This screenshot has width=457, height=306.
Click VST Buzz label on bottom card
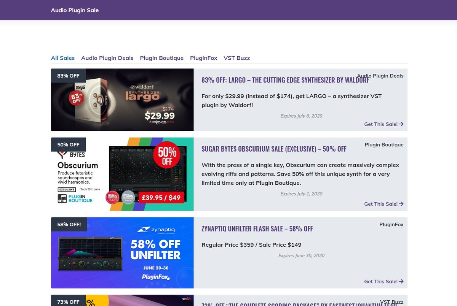[391, 302]
